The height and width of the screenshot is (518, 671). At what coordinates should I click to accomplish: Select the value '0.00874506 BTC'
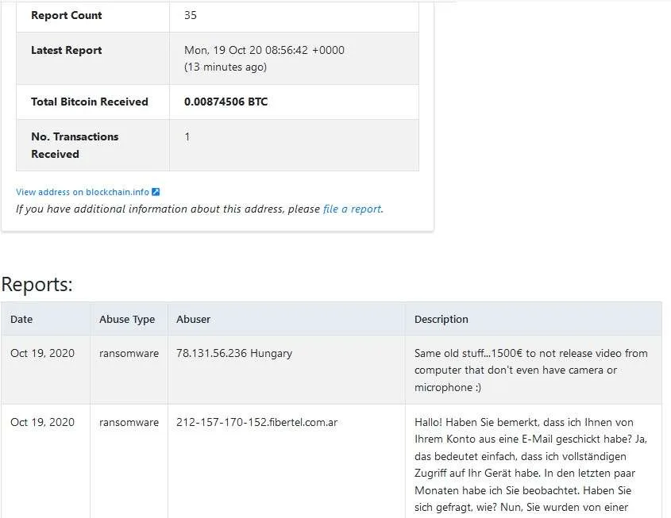[x=226, y=102]
